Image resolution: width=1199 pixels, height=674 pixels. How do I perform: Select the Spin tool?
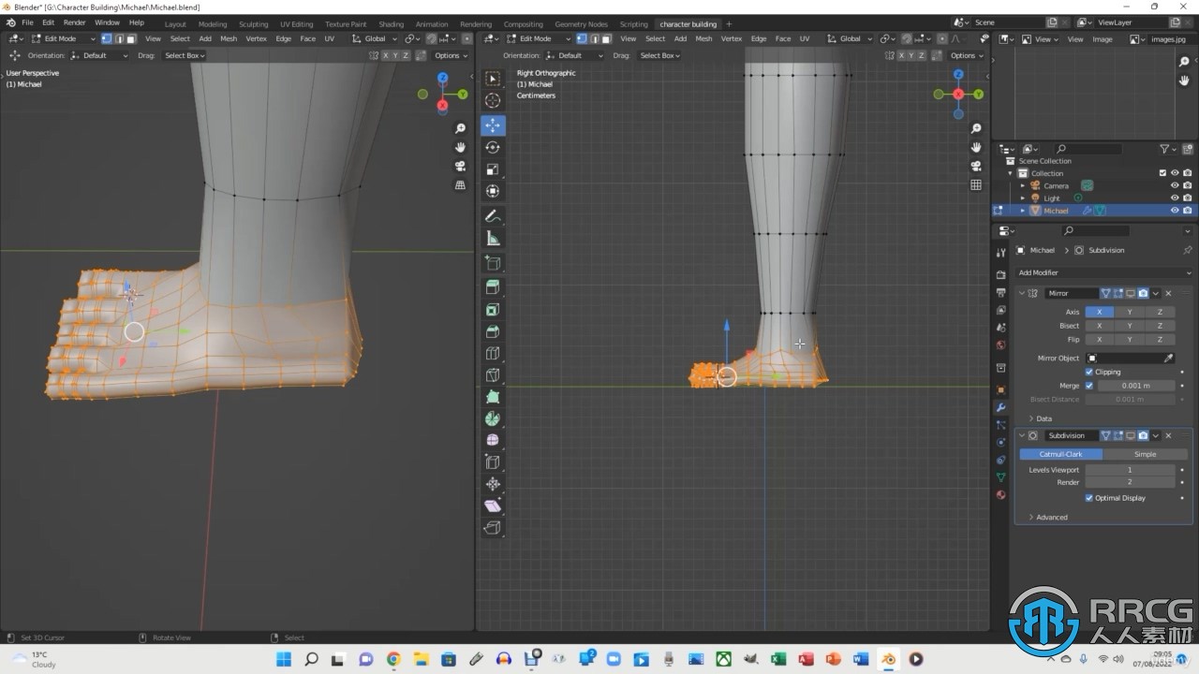pos(493,418)
